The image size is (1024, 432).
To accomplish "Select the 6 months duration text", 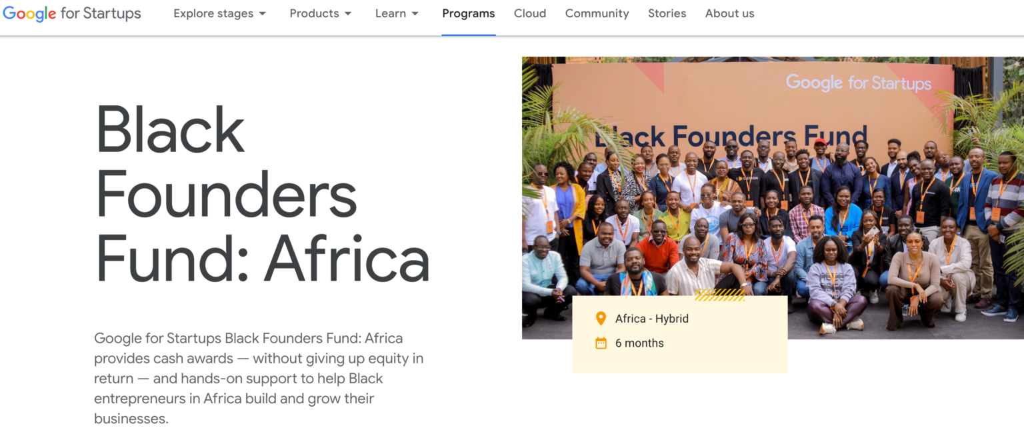I will pos(639,343).
